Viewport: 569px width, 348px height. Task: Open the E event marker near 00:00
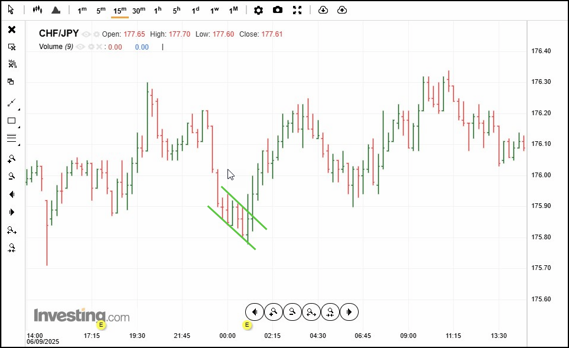[x=247, y=325]
